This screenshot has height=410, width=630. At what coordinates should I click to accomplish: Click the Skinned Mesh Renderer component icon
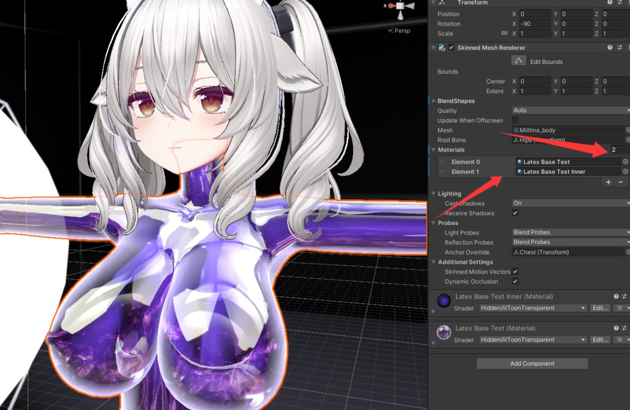442,47
